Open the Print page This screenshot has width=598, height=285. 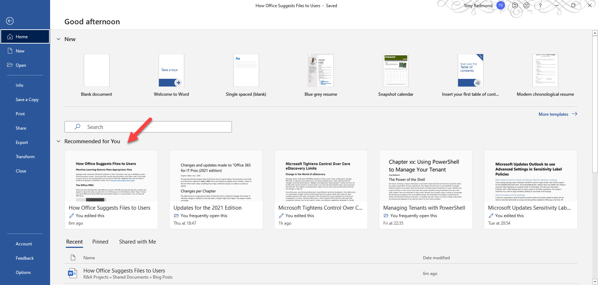tap(20, 114)
